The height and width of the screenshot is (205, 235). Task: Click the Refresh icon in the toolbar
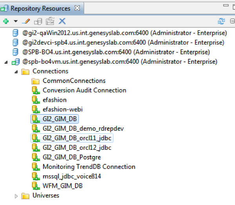pyautogui.click(x=221, y=21)
